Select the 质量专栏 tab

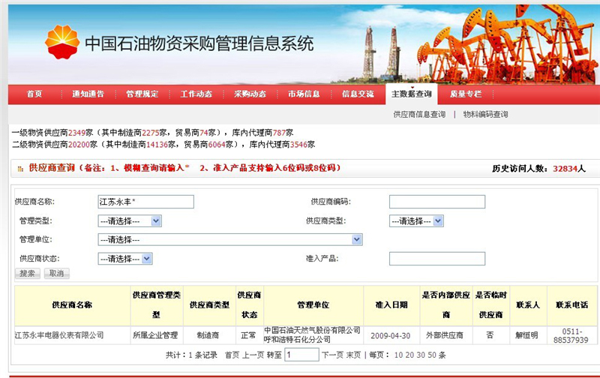tap(465, 94)
